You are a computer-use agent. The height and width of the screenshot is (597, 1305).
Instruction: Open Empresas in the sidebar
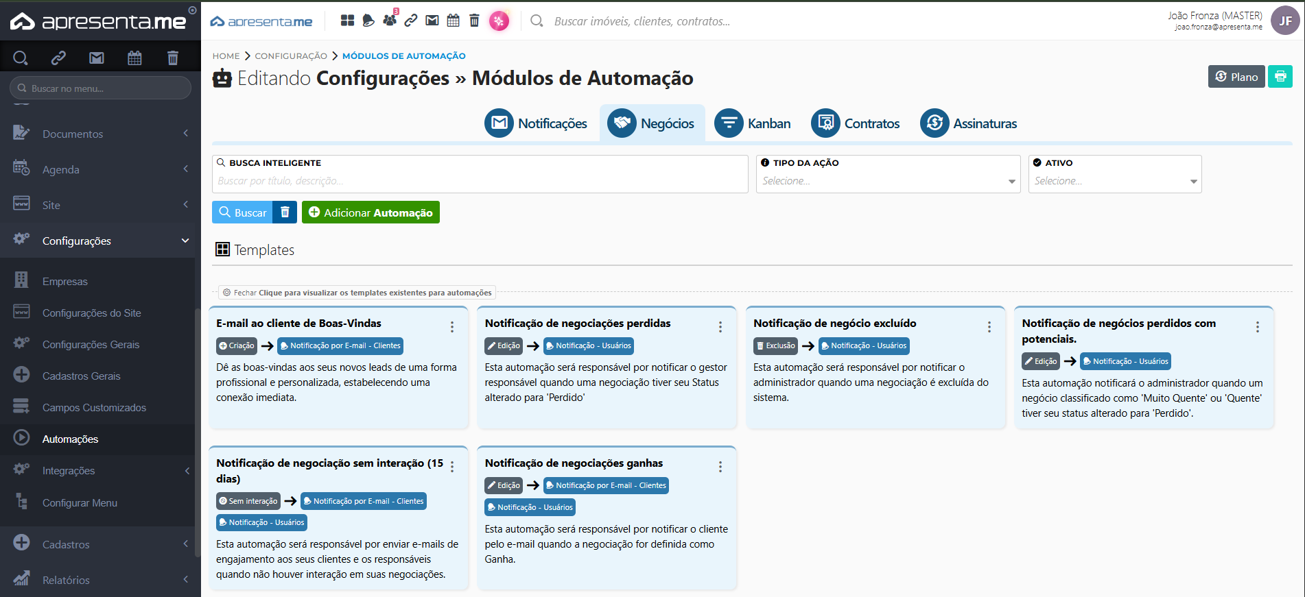point(97,281)
